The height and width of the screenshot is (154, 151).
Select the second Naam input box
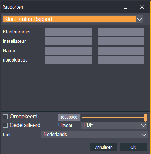pos(121,51)
